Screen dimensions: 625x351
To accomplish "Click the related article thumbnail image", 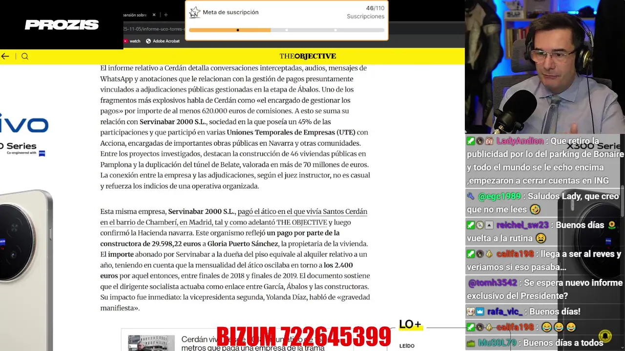I will pos(151,343).
